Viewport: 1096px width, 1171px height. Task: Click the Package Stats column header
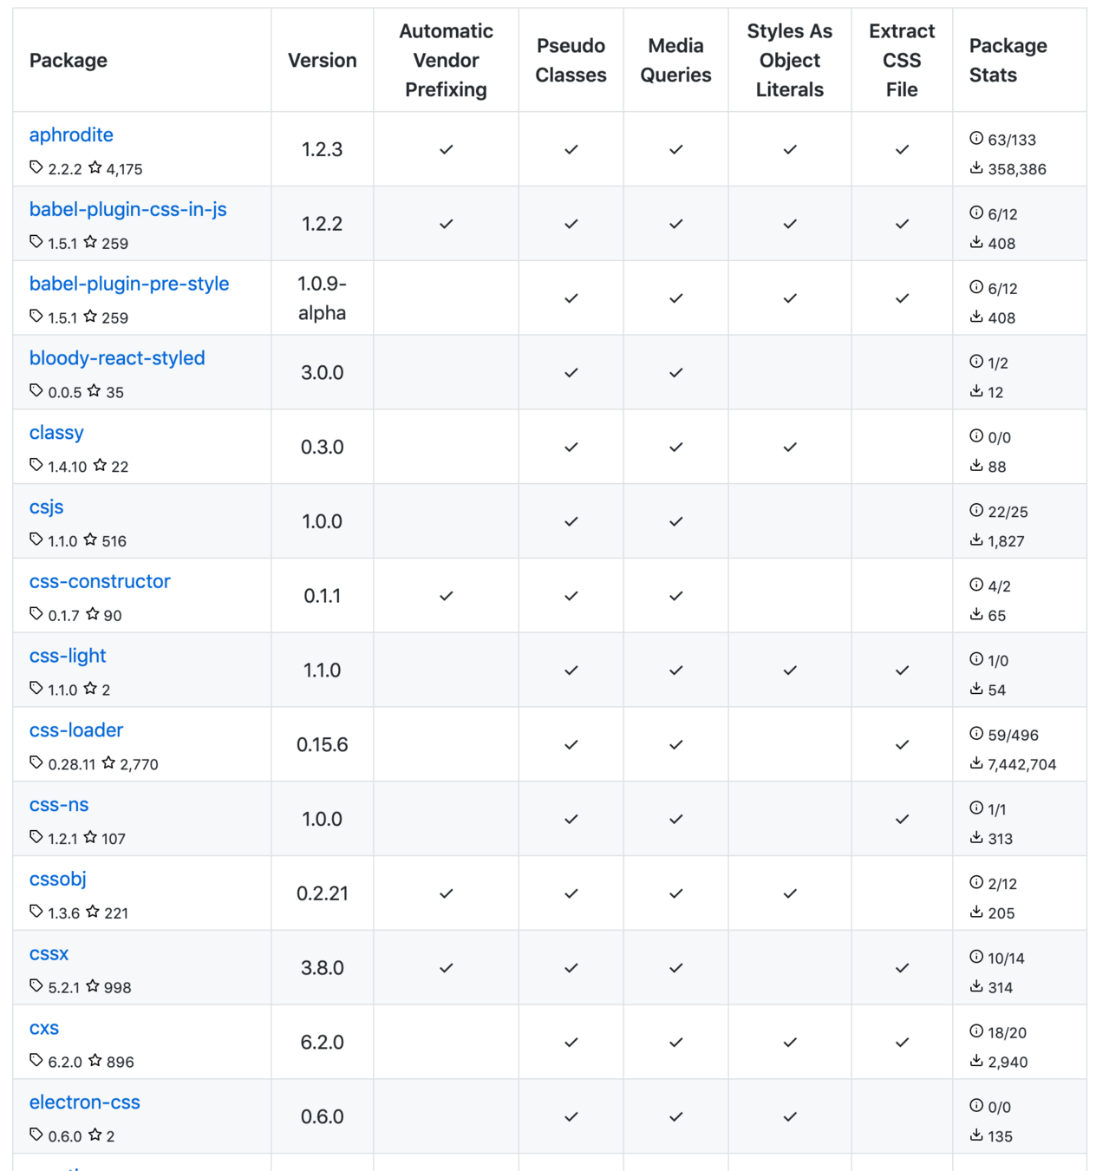[1008, 60]
